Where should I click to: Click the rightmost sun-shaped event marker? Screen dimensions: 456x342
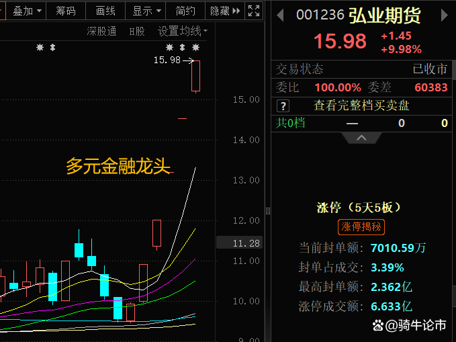(x=195, y=47)
